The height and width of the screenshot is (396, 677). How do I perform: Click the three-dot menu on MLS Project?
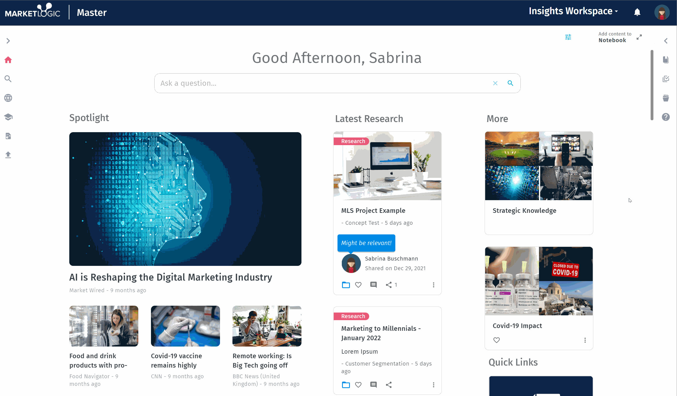(433, 285)
